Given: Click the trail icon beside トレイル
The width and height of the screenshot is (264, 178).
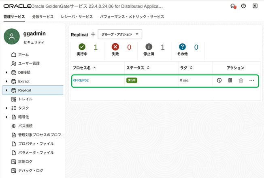Looking at the screenshot, I should point(14,99).
